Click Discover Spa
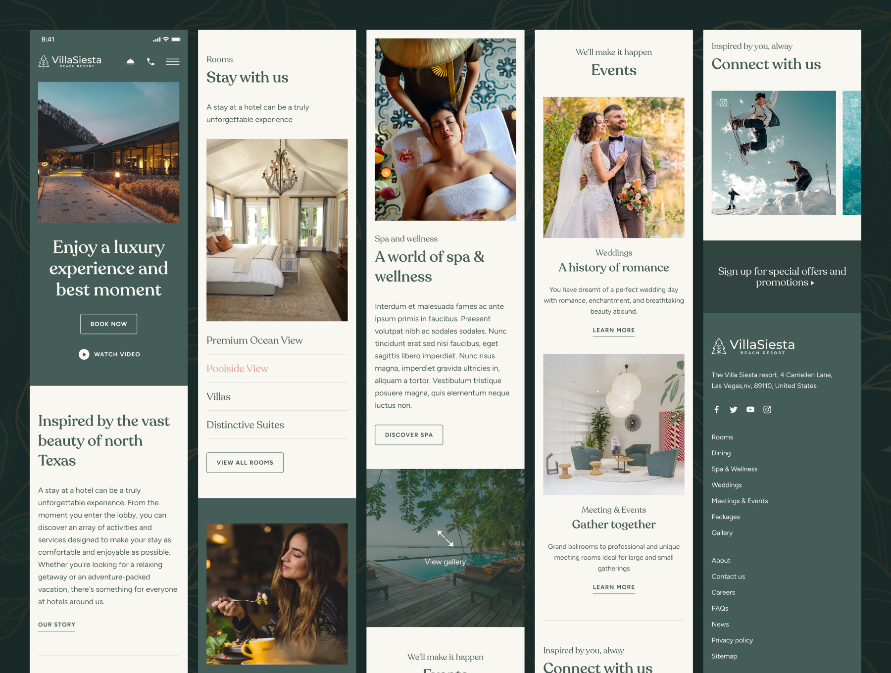Screen dimensions: 891x673 point(408,434)
